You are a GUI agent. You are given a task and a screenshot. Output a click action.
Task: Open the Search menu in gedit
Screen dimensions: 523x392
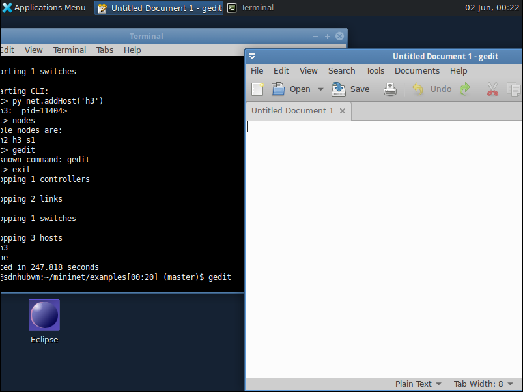[341, 71]
